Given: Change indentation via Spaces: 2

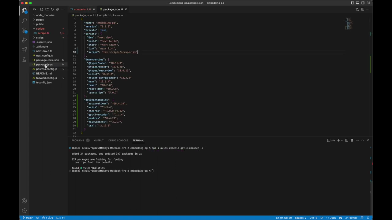Looking at the screenshot, I should tap(300, 218).
